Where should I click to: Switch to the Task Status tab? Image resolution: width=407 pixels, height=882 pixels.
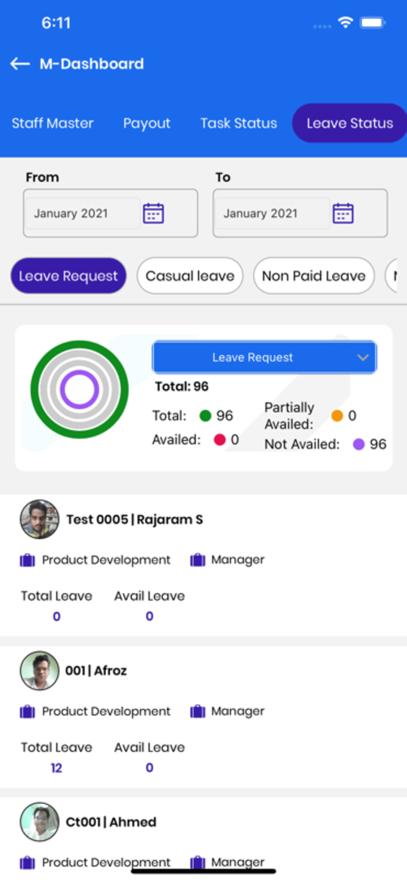click(238, 123)
